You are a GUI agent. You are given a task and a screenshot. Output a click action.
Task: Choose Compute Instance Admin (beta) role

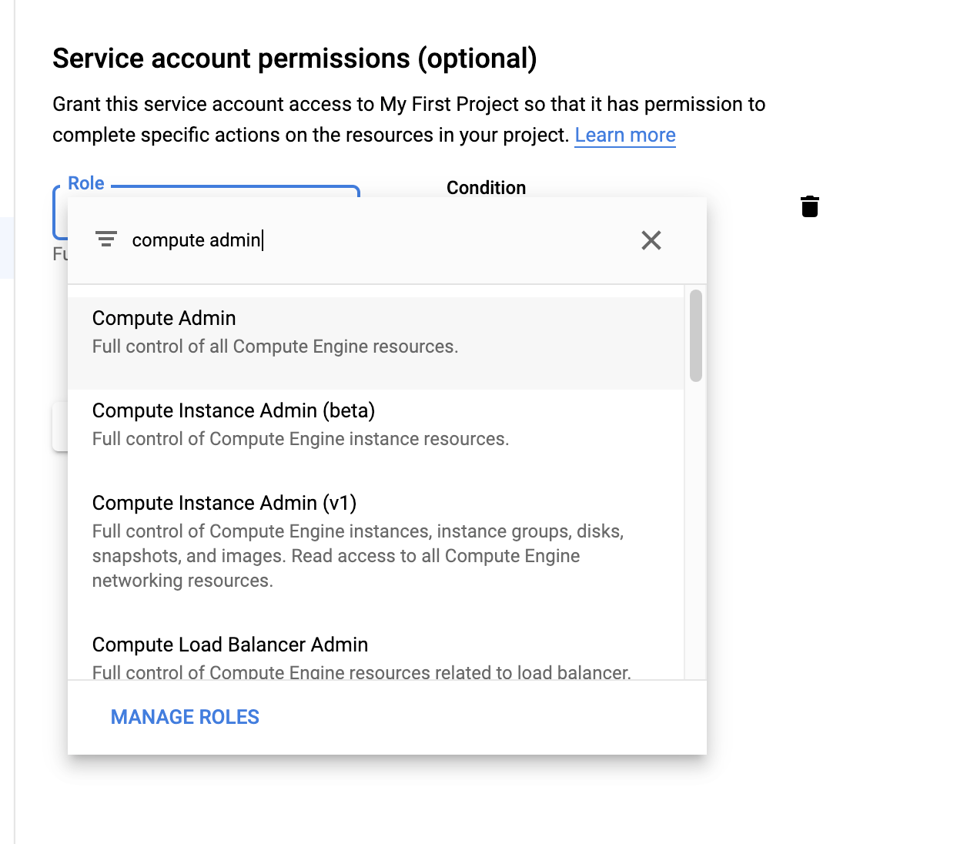[x=233, y=411]
